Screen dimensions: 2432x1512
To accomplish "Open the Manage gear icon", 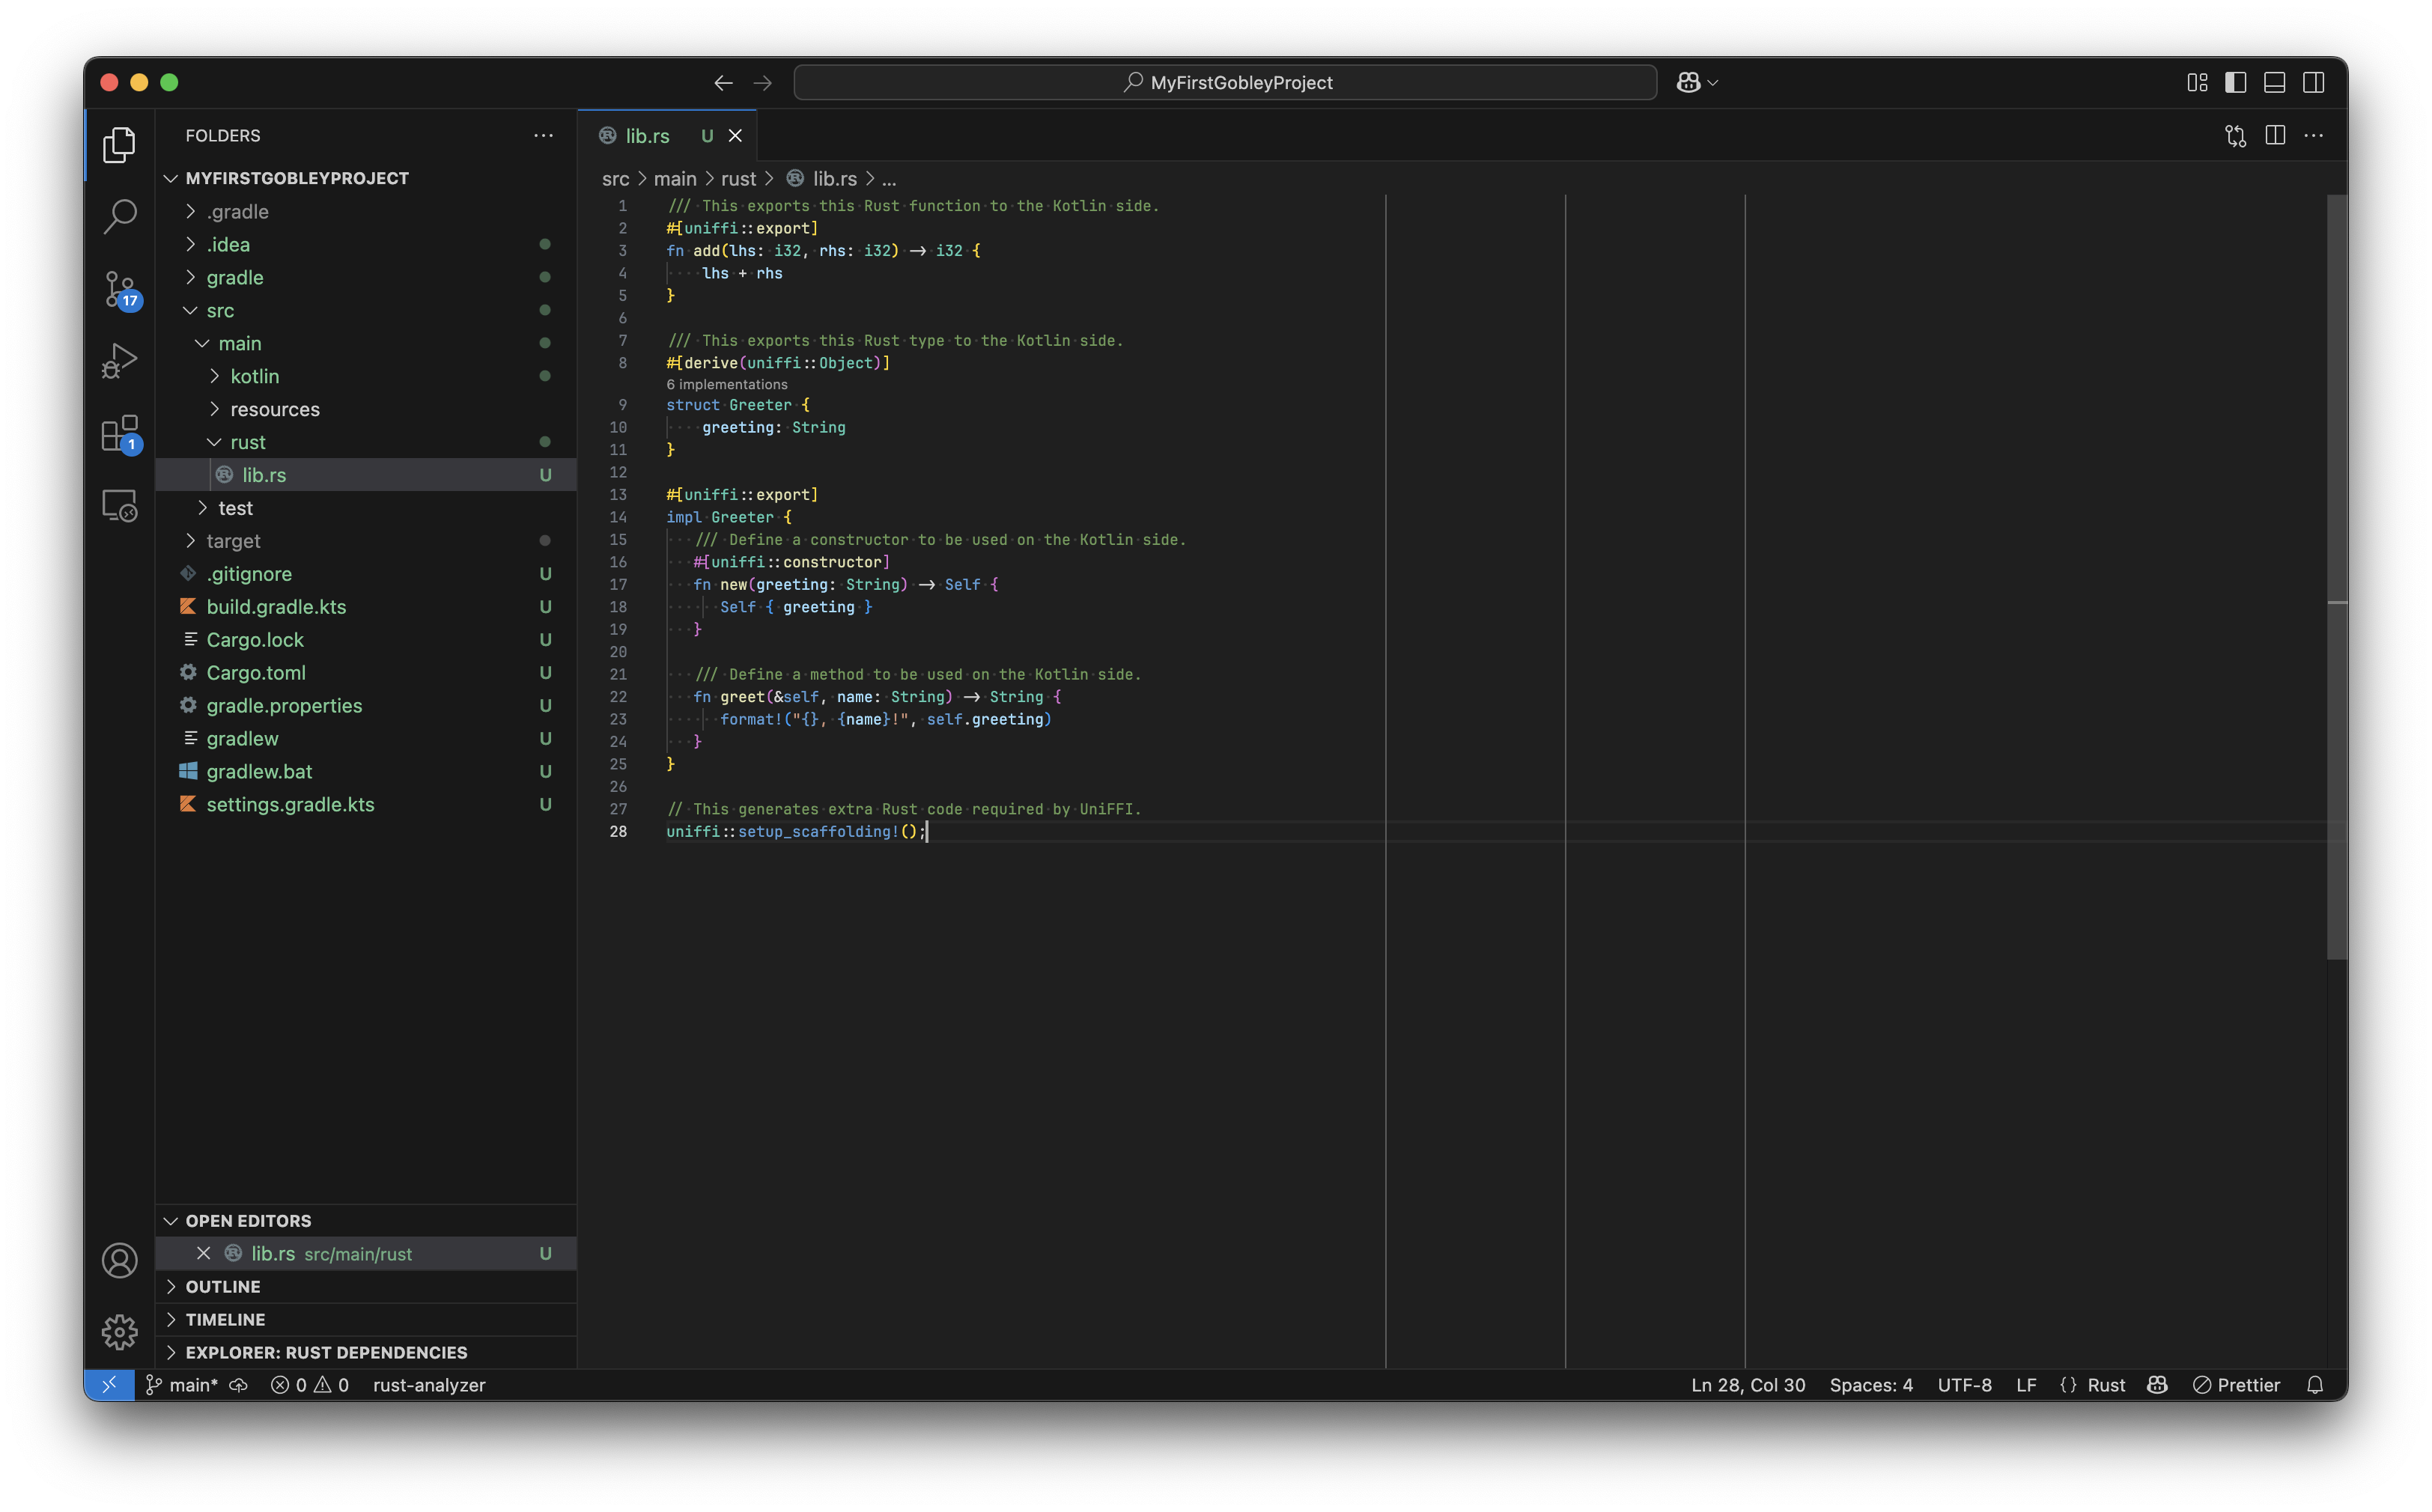I will [x=119, y=1332].
